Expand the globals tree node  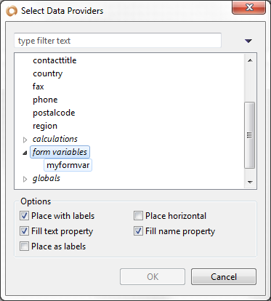25,179
